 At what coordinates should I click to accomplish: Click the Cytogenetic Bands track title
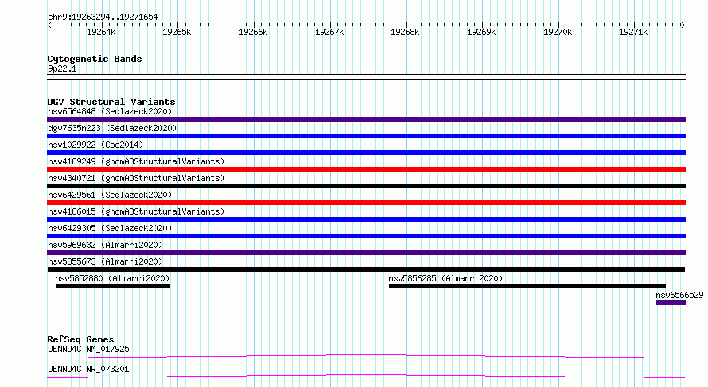95,59
